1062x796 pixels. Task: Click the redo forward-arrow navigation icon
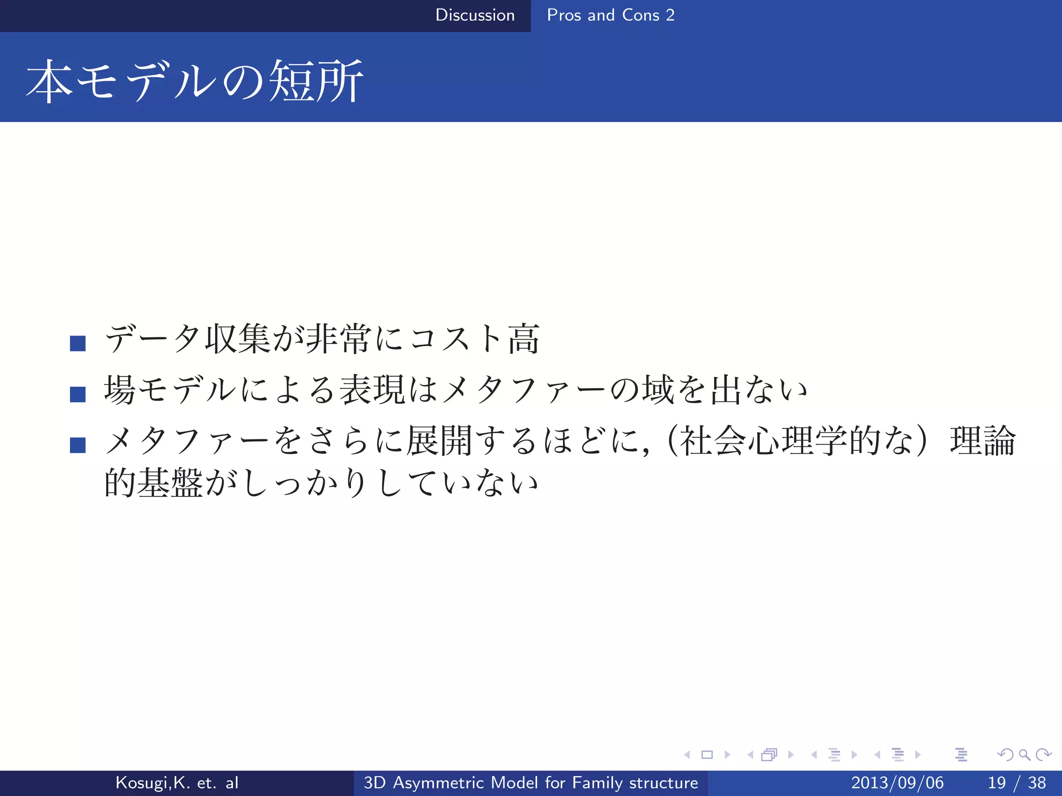(1043, 755)
